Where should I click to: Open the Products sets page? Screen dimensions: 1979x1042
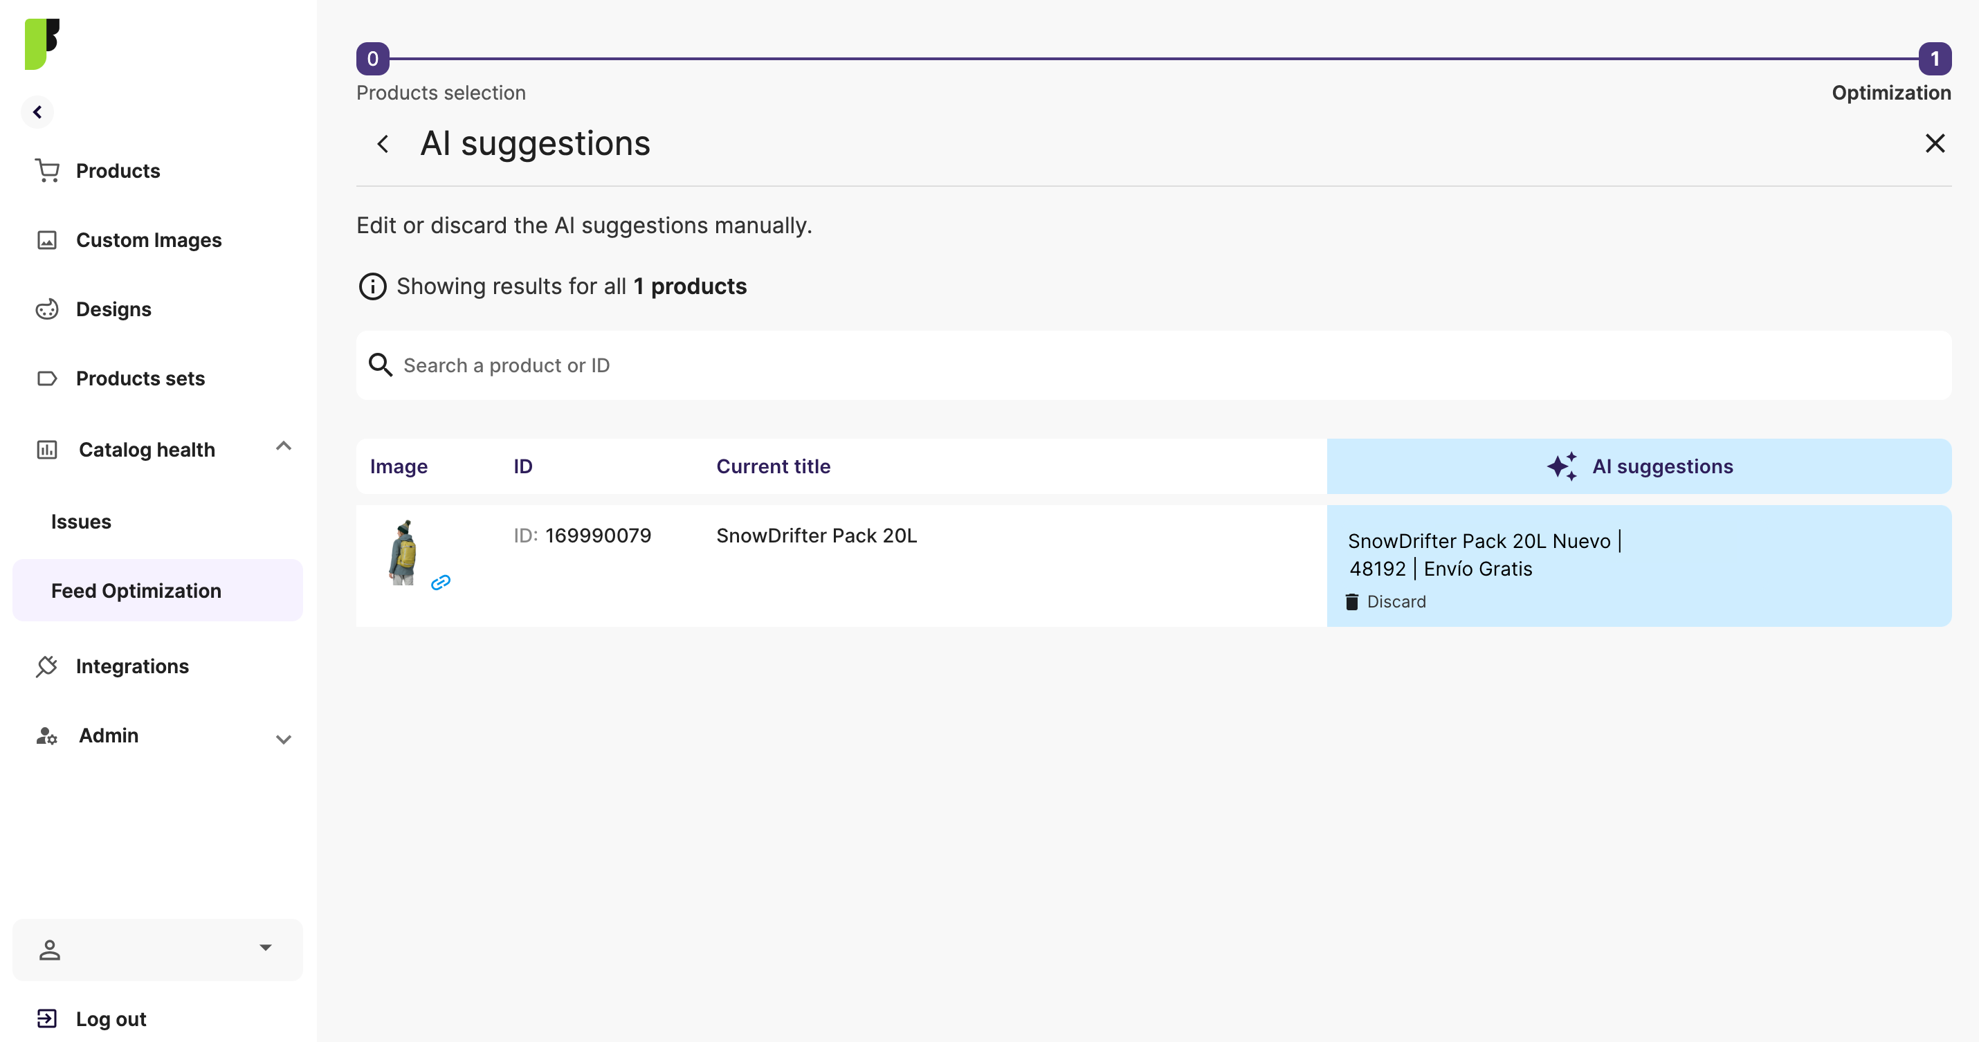(140, 378)
